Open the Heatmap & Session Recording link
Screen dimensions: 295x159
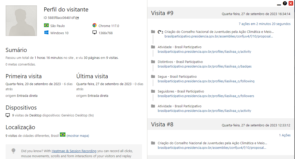pos(74,151)
